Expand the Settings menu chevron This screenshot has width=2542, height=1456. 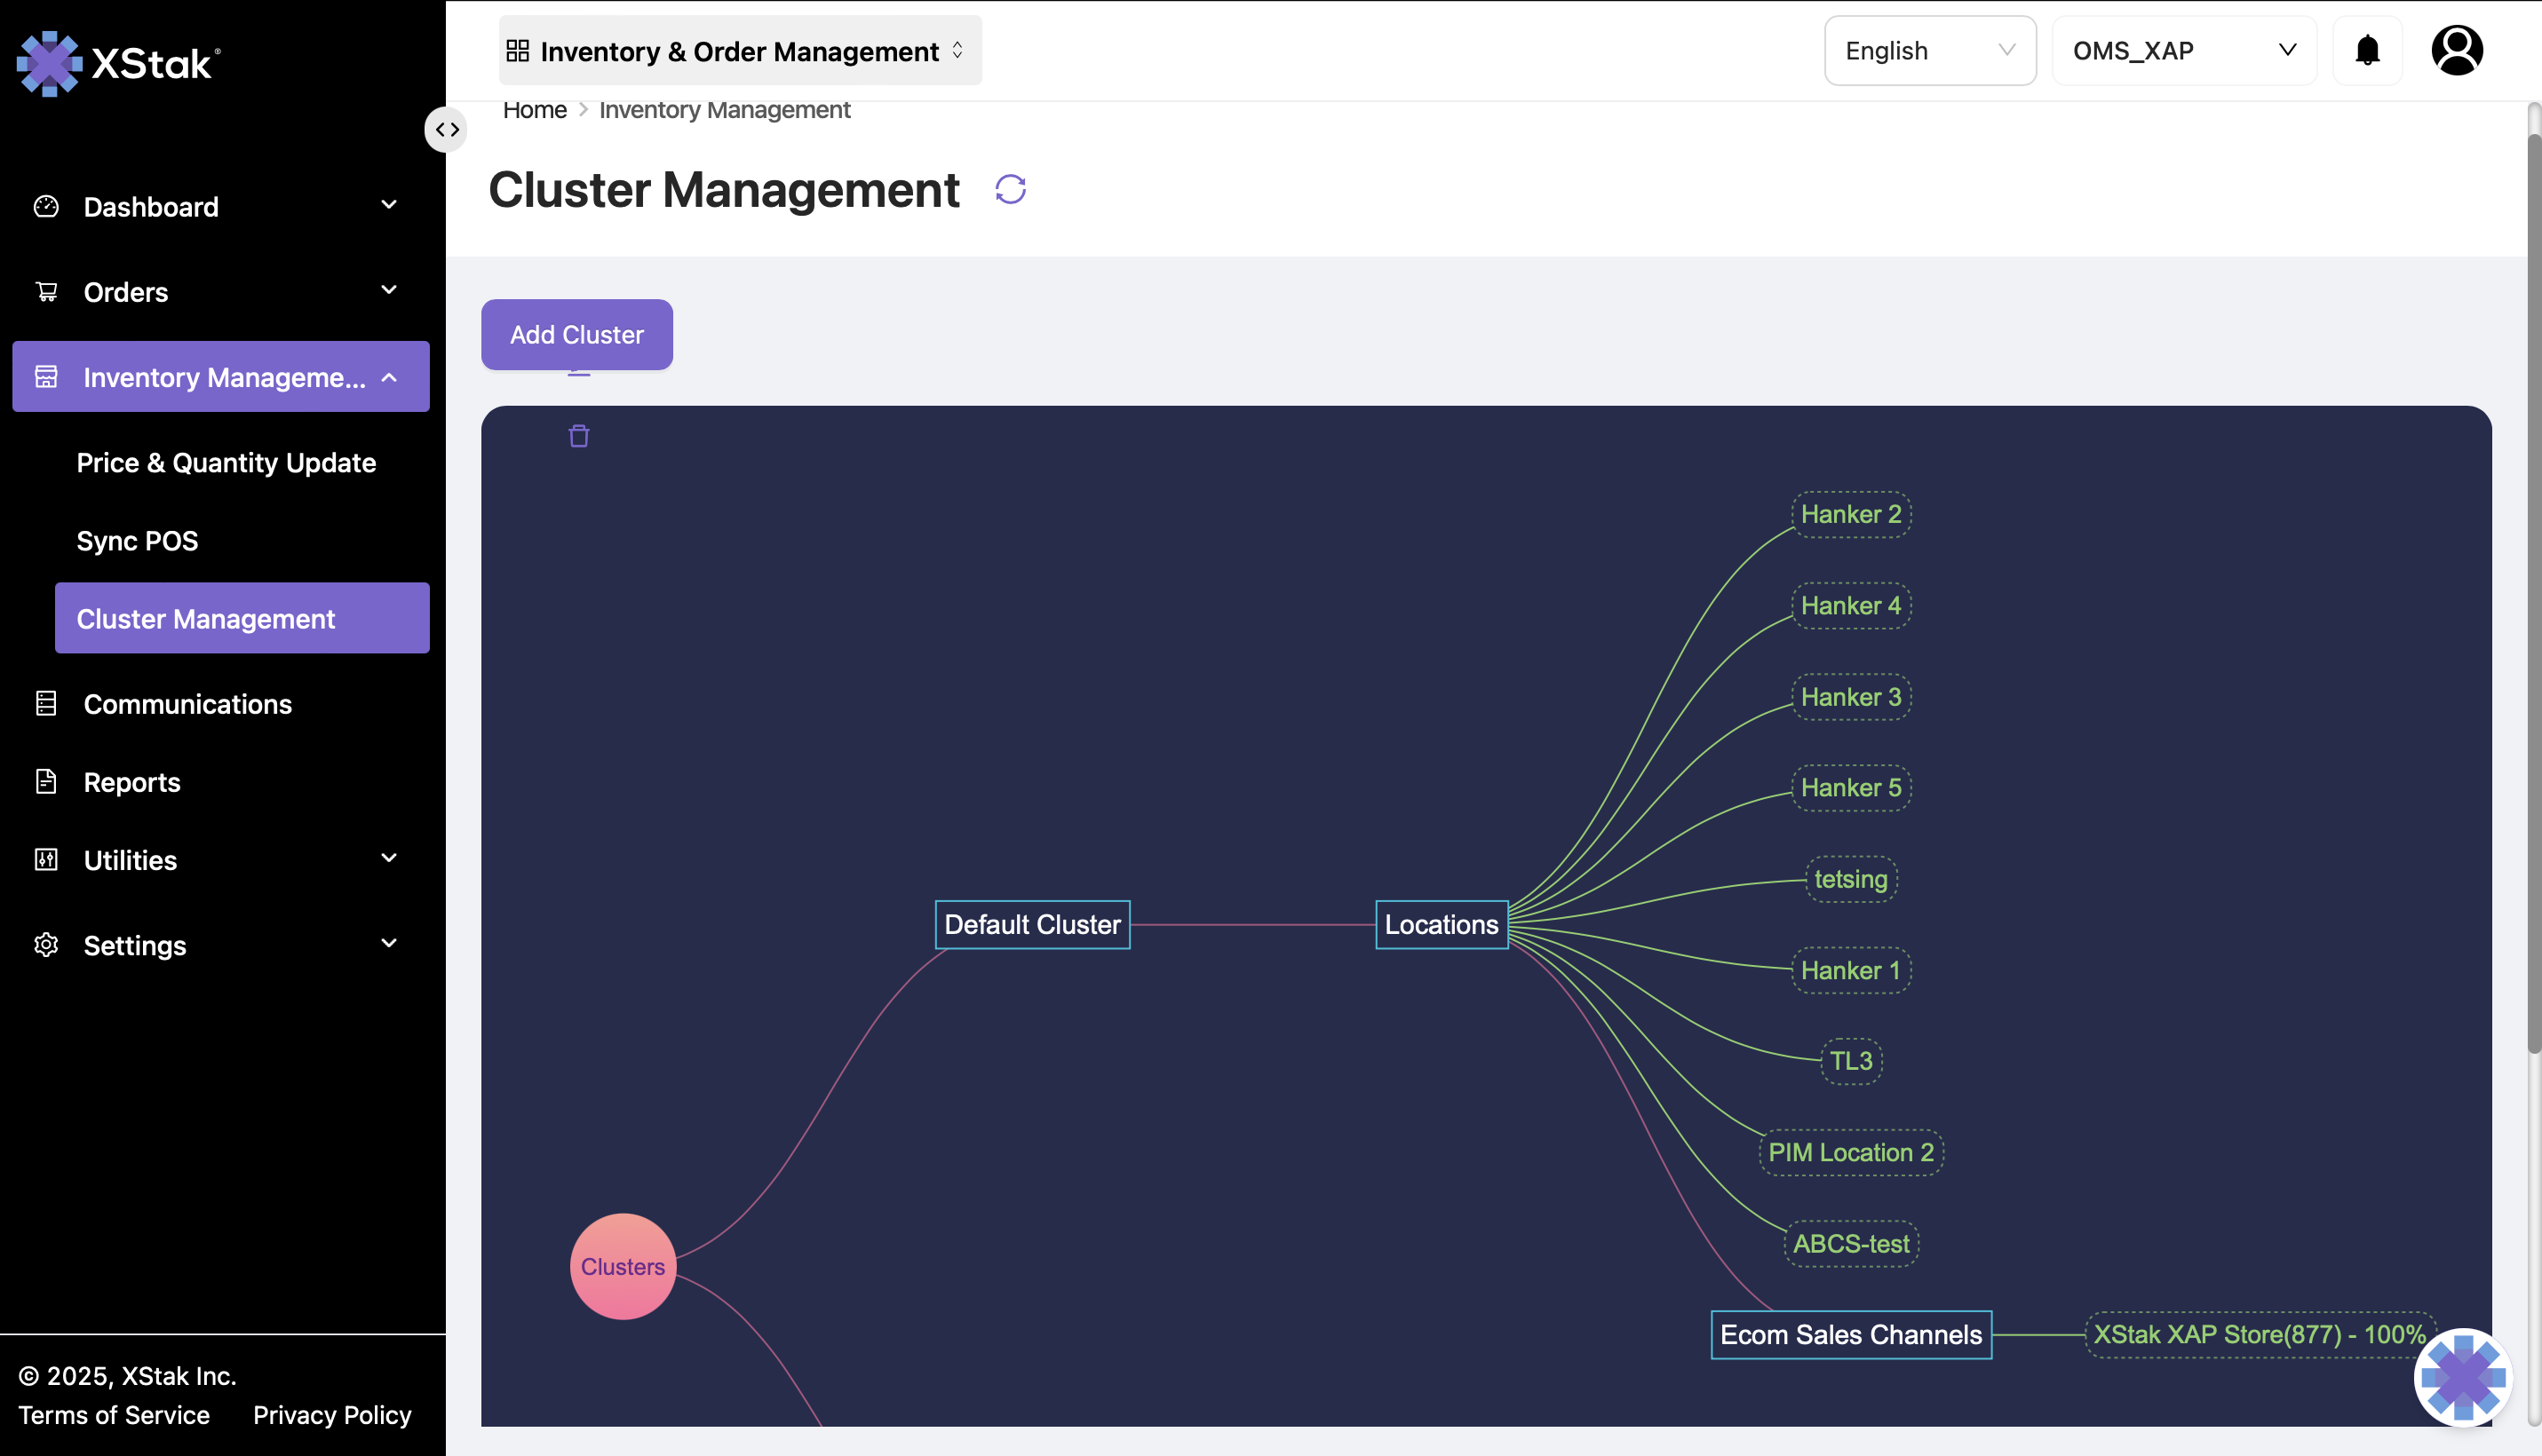pos(389,943)
